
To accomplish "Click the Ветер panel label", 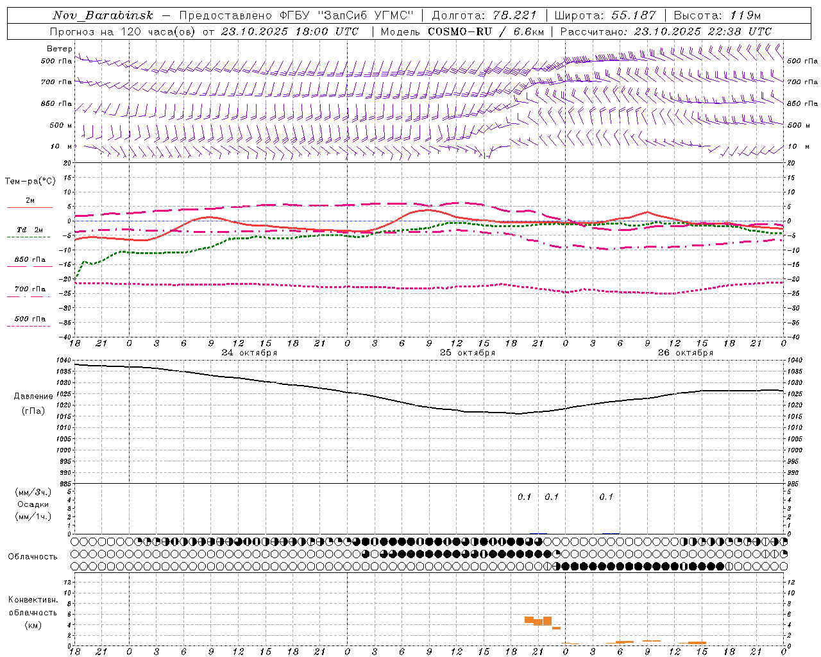I will point(59,49).
